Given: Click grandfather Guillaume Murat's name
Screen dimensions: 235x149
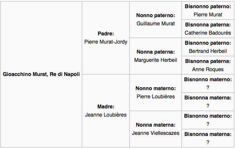Looking at the screenshot, I should point(155,23).
